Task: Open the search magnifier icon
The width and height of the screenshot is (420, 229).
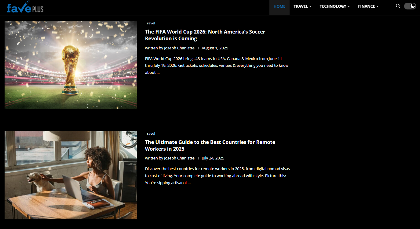Action: 398,6
